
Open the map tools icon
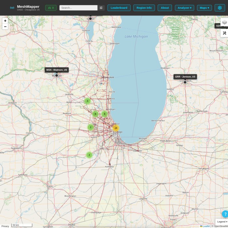224,33
